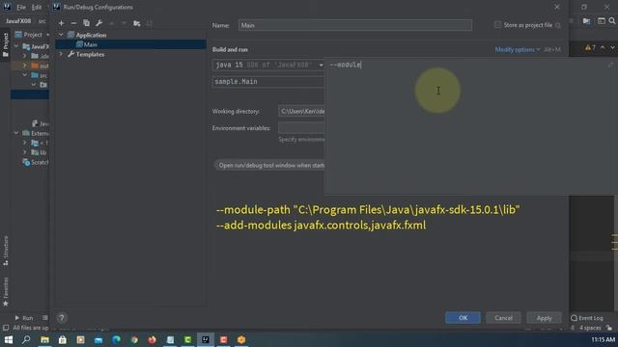618x347 pixels.
Task: Open the Modify options dropdown
Action: pyautogui.click(x=518, y=49)
